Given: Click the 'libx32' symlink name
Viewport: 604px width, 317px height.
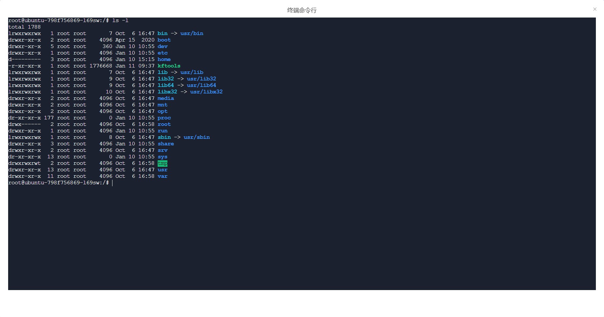Looking at the screenshot, I should 167,92.
